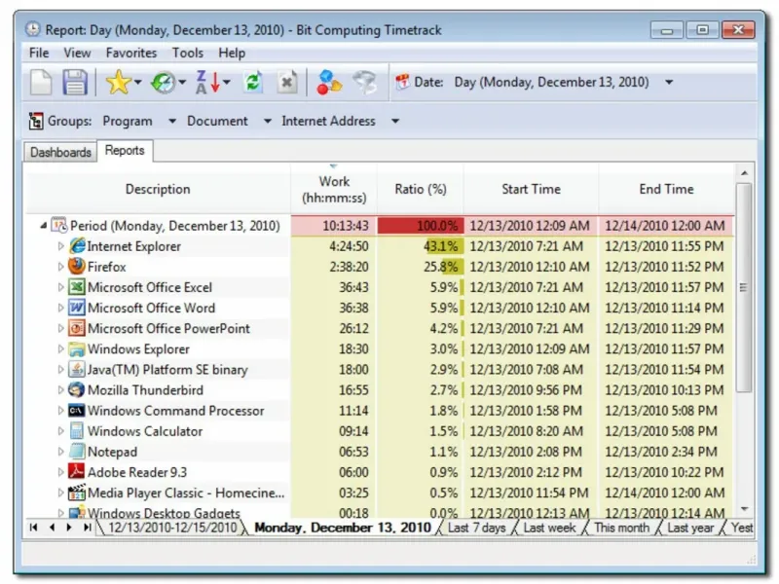
Task: Open the Help menu
Action: click(x=232, y=54)
